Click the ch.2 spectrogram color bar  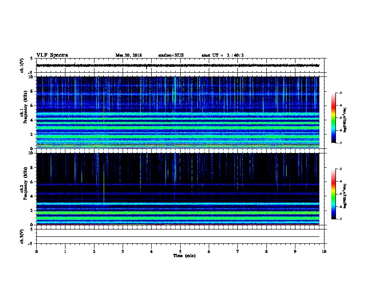click(x=333, y=194)
